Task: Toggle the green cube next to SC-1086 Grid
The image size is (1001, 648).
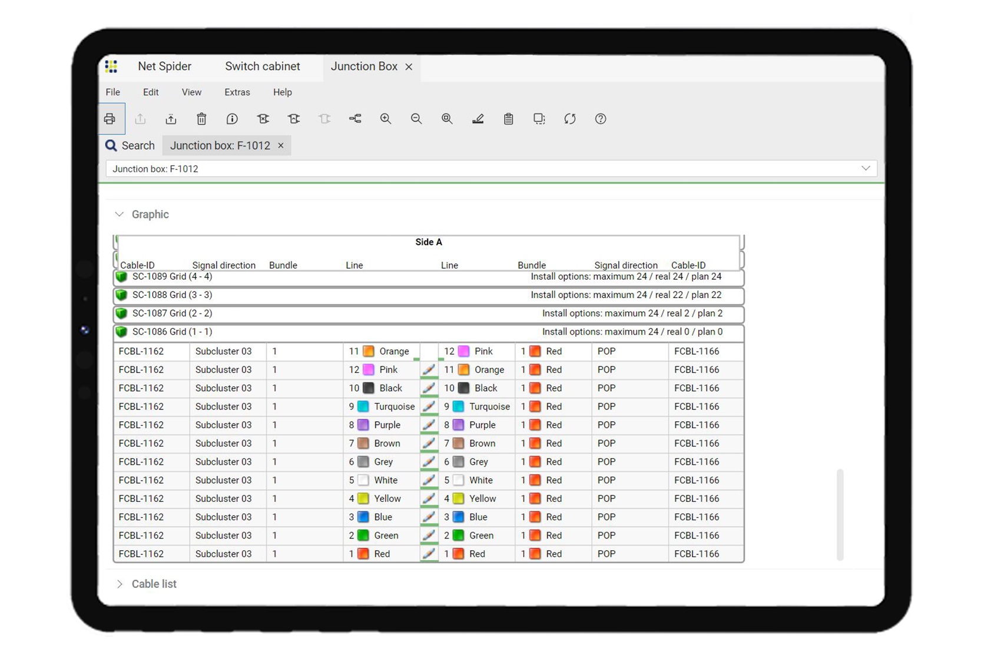Action: [121, 332]
